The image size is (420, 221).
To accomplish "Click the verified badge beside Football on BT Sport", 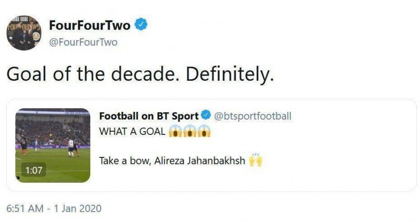I will (x=207, y=116).
